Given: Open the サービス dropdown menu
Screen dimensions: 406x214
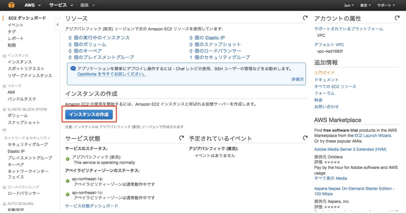Looking at the screenshot, I should coord(61,5).
